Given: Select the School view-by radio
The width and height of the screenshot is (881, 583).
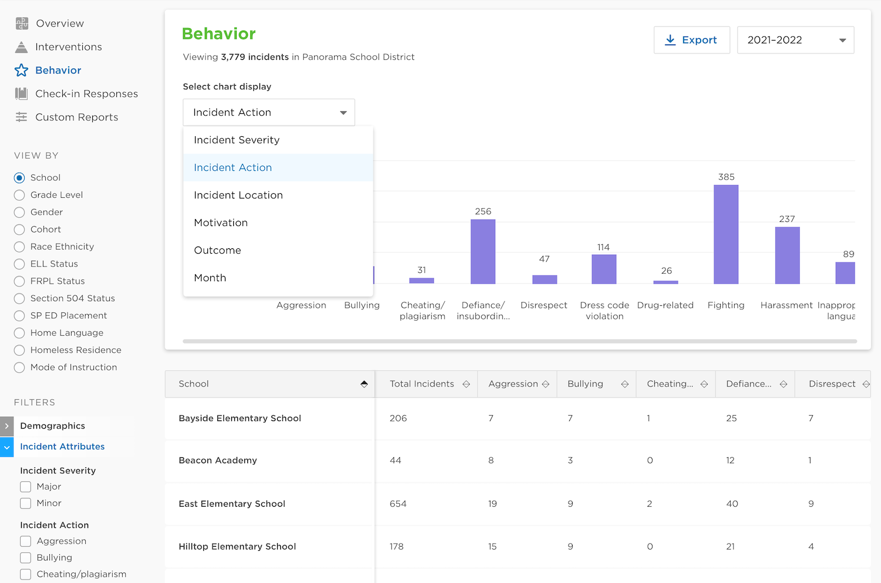Looking at the screenshot, I should pyautogui.click(x=19, y=178).
